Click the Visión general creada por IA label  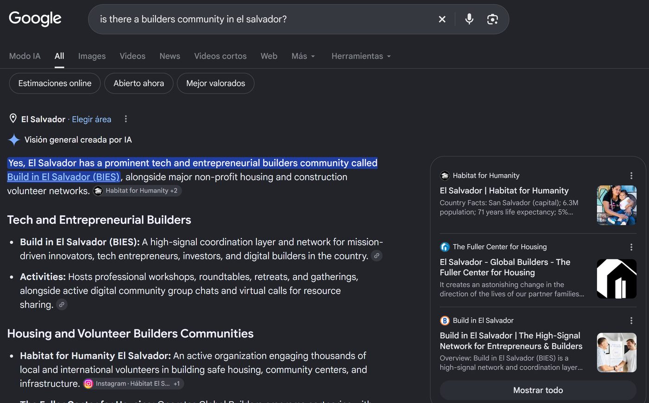78,140
